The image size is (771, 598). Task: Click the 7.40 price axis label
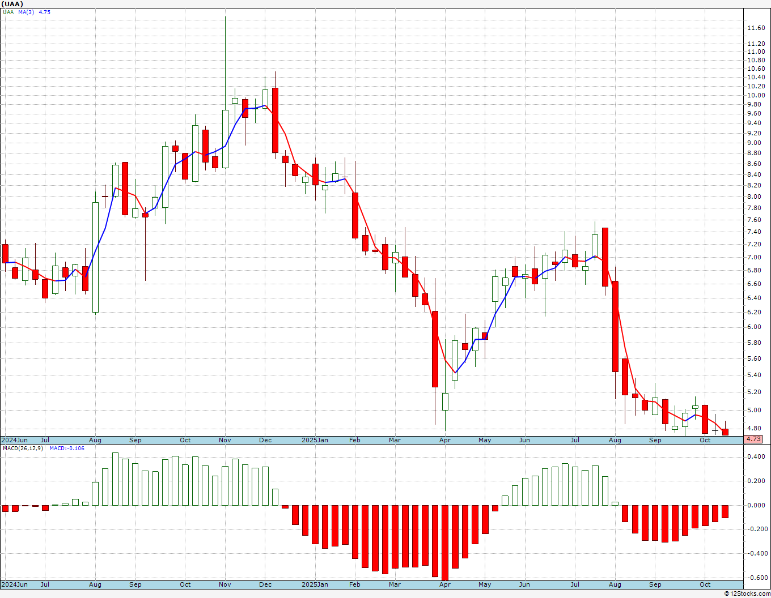pos(754,232)
